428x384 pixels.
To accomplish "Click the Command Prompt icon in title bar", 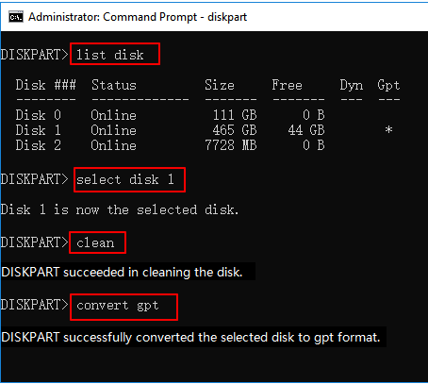I will click(16, 17).
